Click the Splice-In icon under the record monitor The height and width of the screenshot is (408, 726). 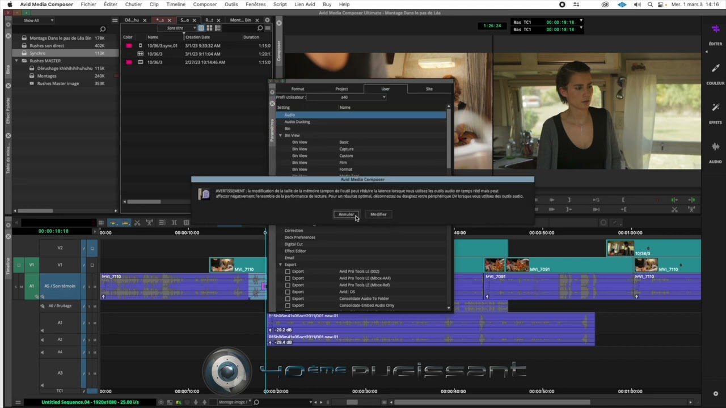(x=674, y=199)
